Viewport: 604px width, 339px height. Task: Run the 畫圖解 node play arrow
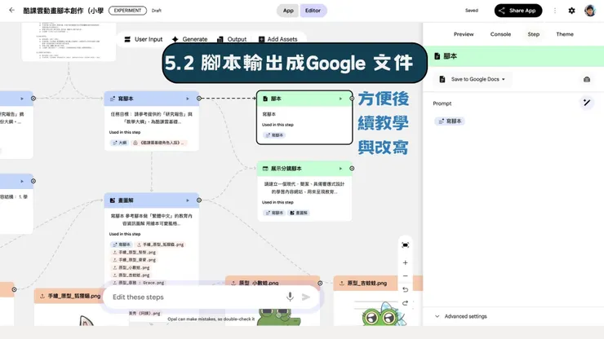tap(188, 200)
